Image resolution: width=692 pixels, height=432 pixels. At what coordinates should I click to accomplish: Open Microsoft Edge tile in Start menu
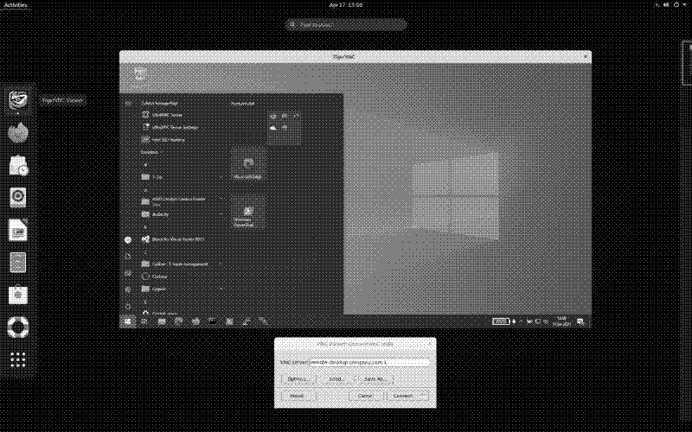(x=248, y=164)
